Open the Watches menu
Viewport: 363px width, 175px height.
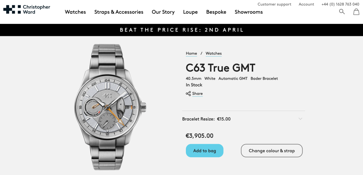tap(75, 12)
